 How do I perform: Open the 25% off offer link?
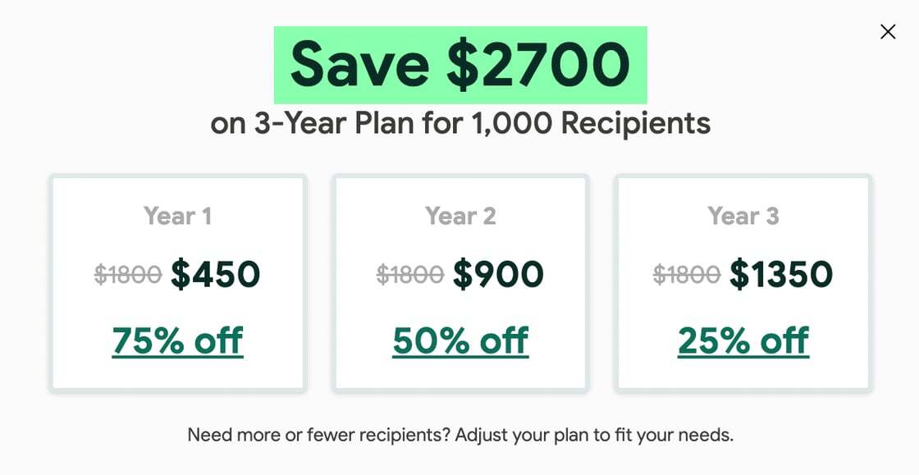pos(743,339)
